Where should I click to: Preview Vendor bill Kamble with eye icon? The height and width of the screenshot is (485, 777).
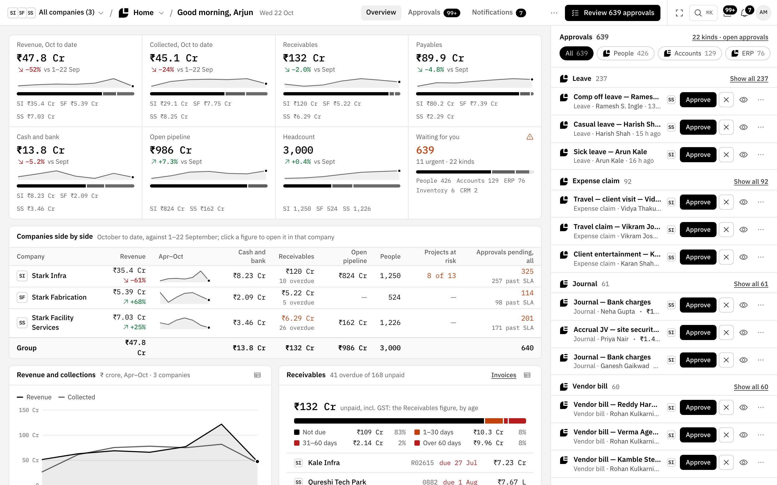[x=744, y=462]
